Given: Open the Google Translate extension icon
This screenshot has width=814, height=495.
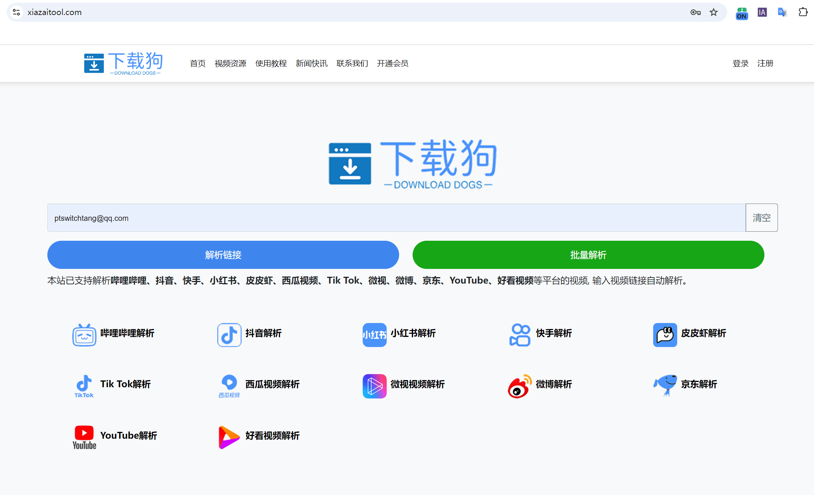Looking at the screenshot, I should (782, 12).
